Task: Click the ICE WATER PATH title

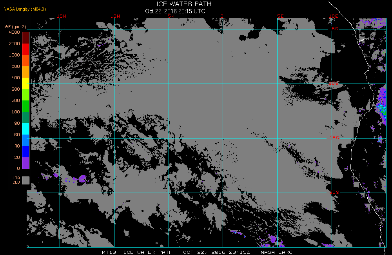Action: coord(184,4)
